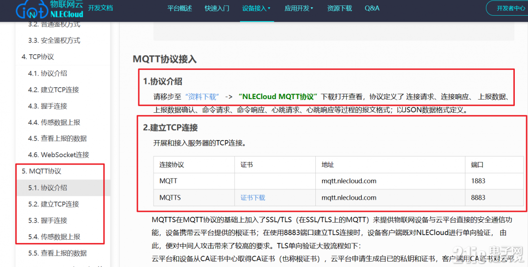
Task: Expand the 应用开发 dropdown menu
Action: pyautogui.click(x=299, y=8)
